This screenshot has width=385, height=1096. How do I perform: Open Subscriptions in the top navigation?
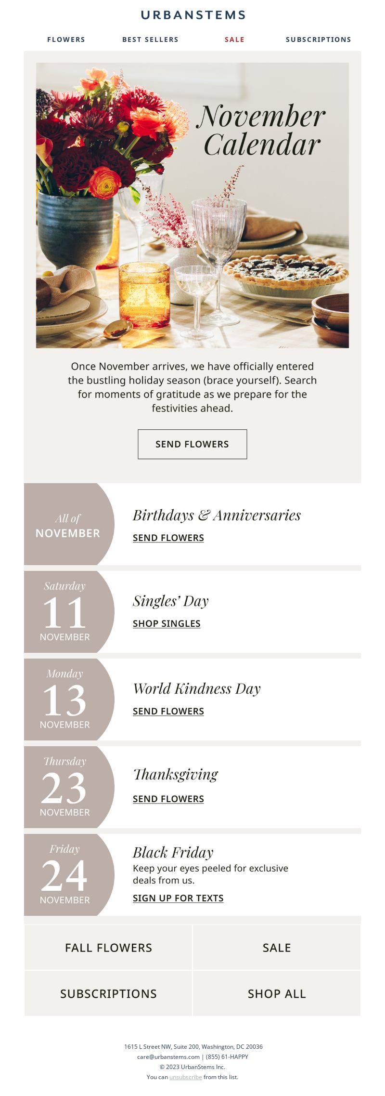(x=319, y=40)
